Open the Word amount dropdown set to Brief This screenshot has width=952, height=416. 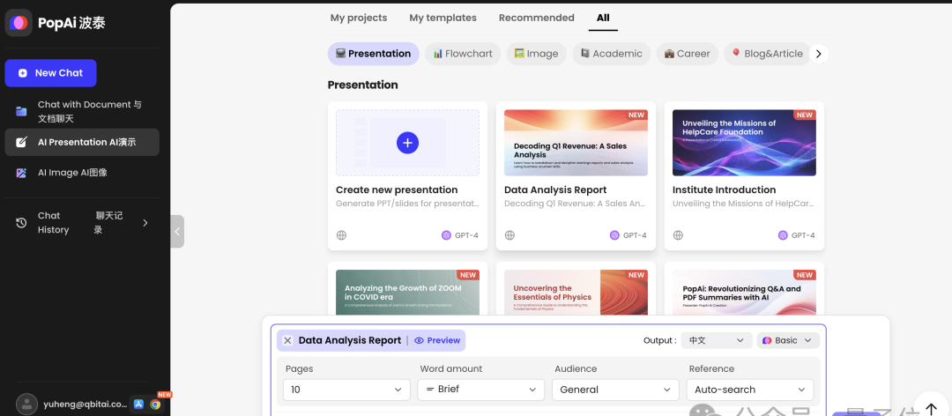click(x=481, y=390)
